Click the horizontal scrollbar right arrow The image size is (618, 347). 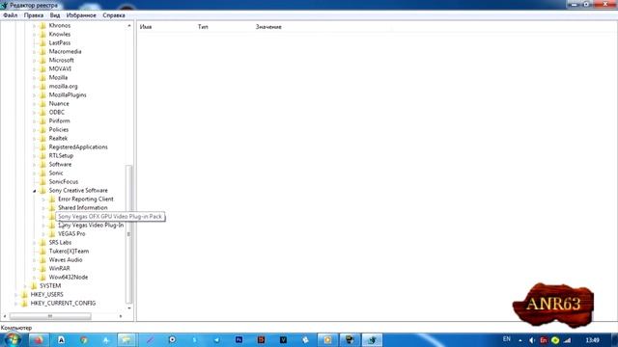[121, 316]
